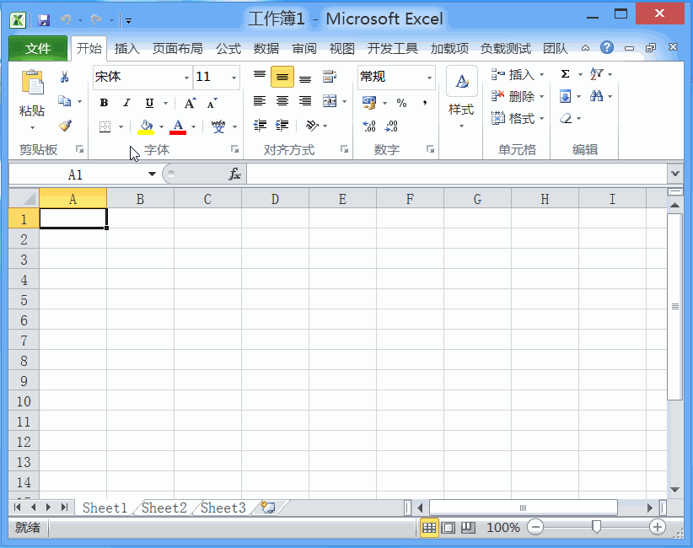Switch to 页面布局 ribbon tab
Screen dimensions: 693x548
coord(177,49)
